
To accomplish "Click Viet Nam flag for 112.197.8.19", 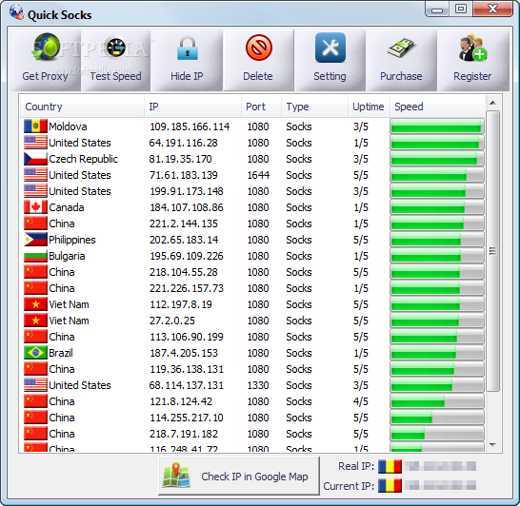I will pos(35,304).
